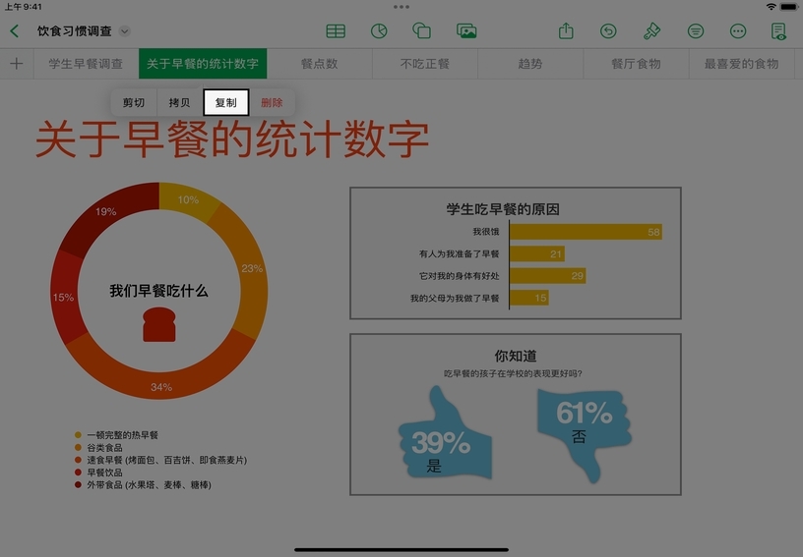Open the Insert Shape menu
The image size is (803, 557).
[x=422, y=31]
